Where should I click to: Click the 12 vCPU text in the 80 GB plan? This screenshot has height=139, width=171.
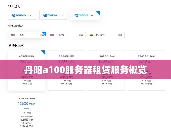[x=27, y=113]
